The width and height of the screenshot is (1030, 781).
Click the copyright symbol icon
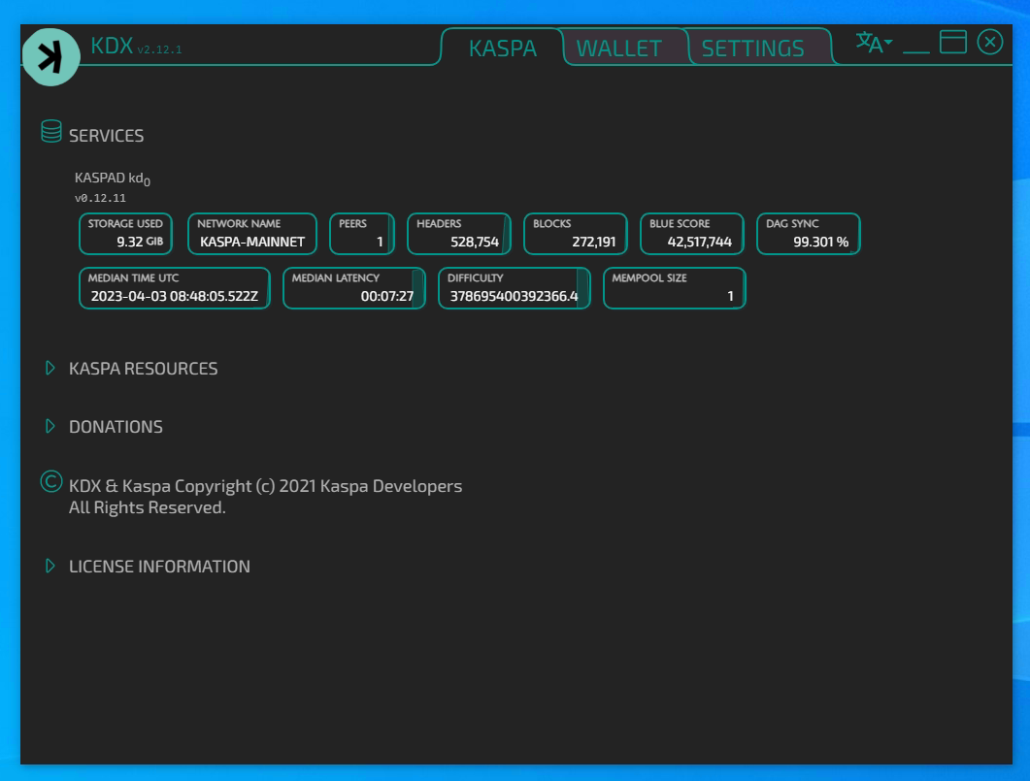[x=51, y=482]
